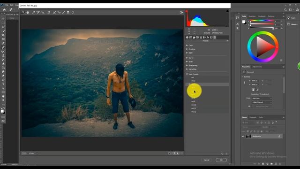The height and width of the screenshot is (169, 300).
Task: Switch to the Adjustments tab
Action: (x=257, y=67)
